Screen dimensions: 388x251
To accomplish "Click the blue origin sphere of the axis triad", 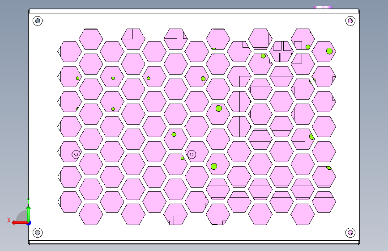I will [x=29, y=223].
